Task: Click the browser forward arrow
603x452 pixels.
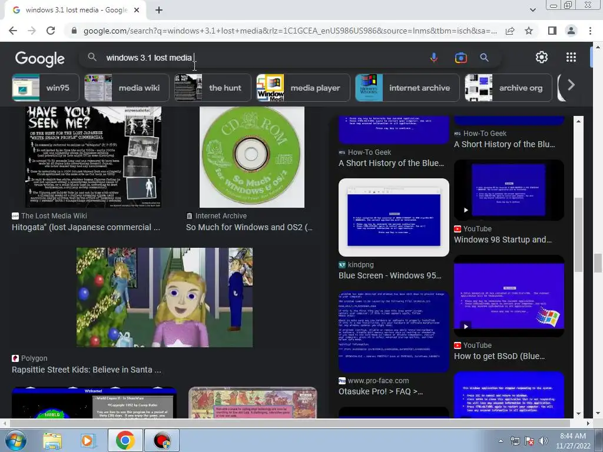Action: tap(32, 31)
